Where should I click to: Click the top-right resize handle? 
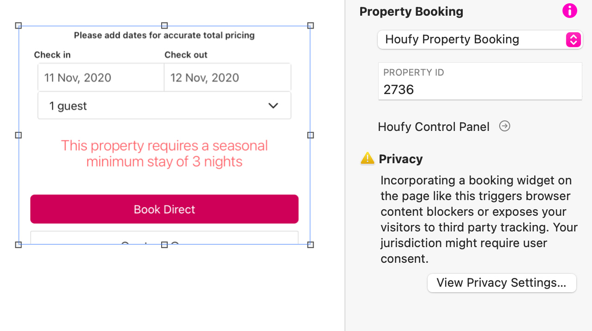point(310,26)
